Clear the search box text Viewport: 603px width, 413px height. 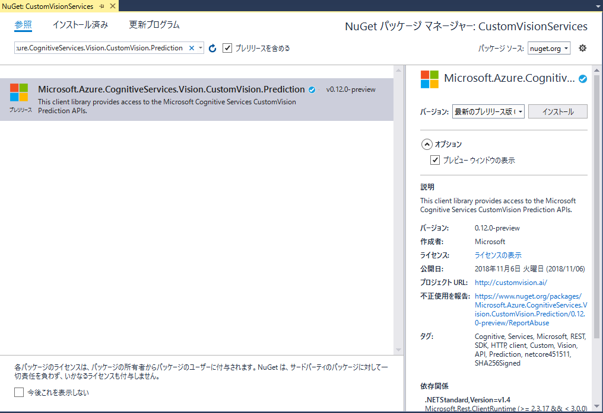click(192, 48)
